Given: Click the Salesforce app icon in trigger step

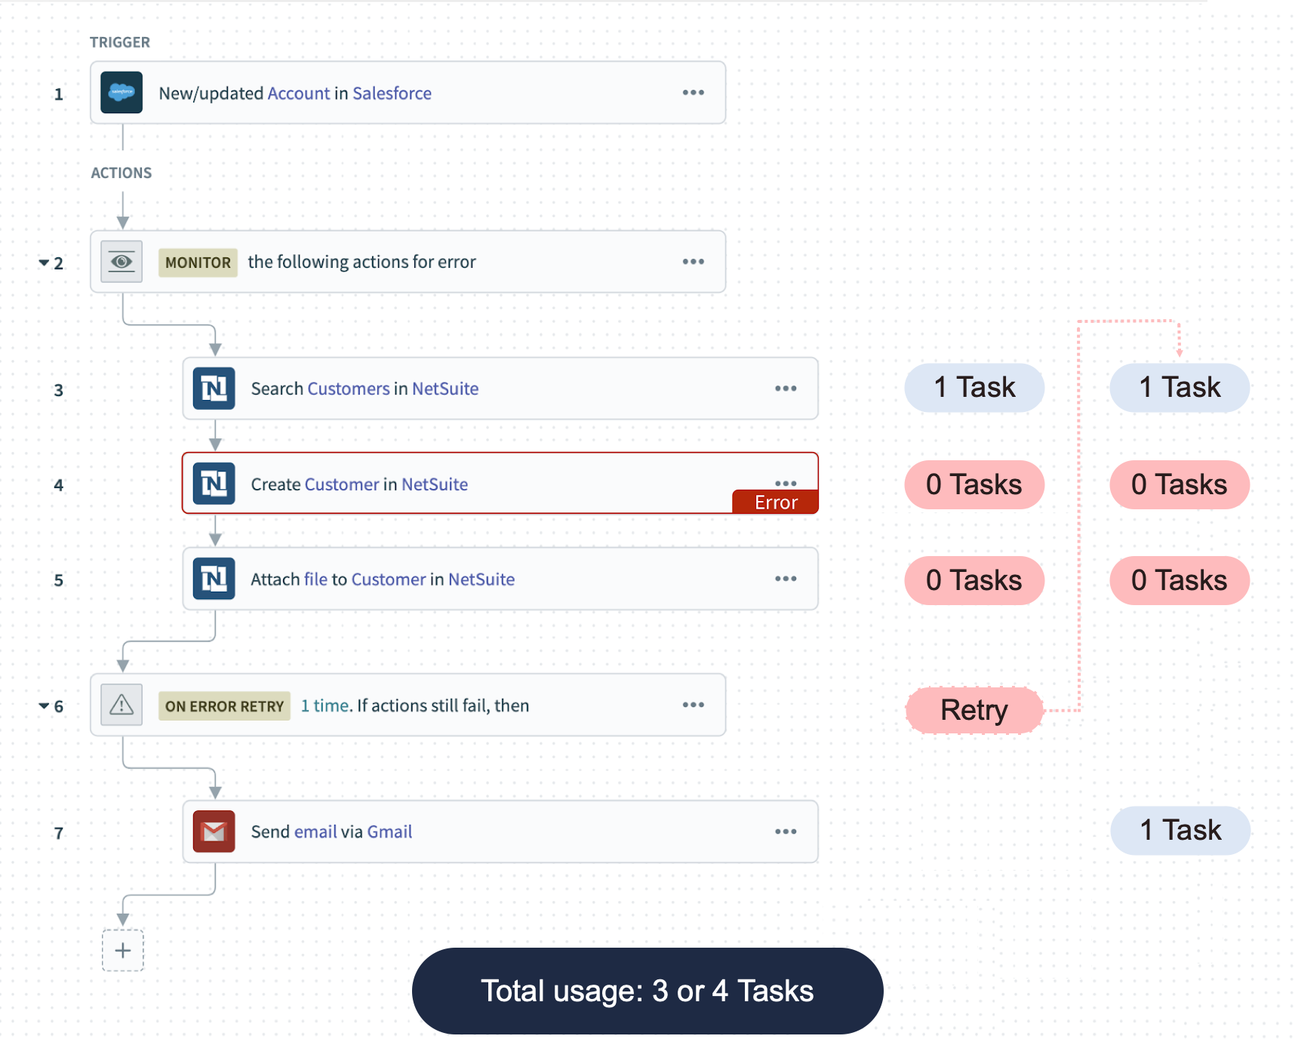Looking at the screenshot, I should point(122,93).
